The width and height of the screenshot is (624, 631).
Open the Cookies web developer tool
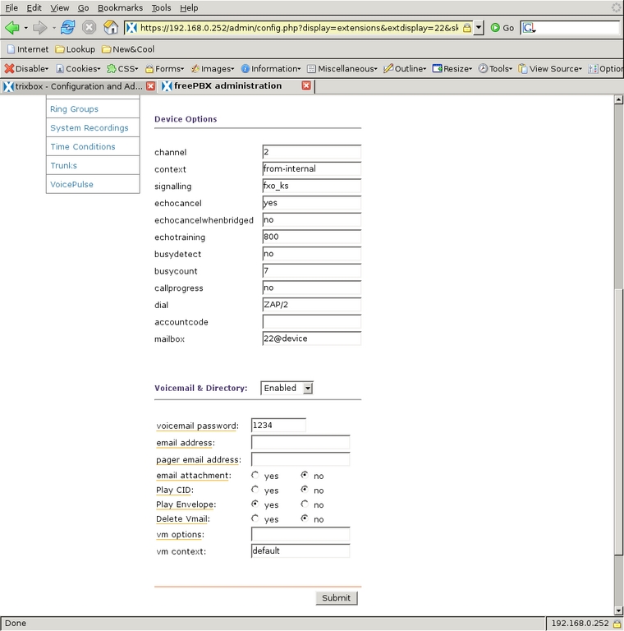pos(78,69)
